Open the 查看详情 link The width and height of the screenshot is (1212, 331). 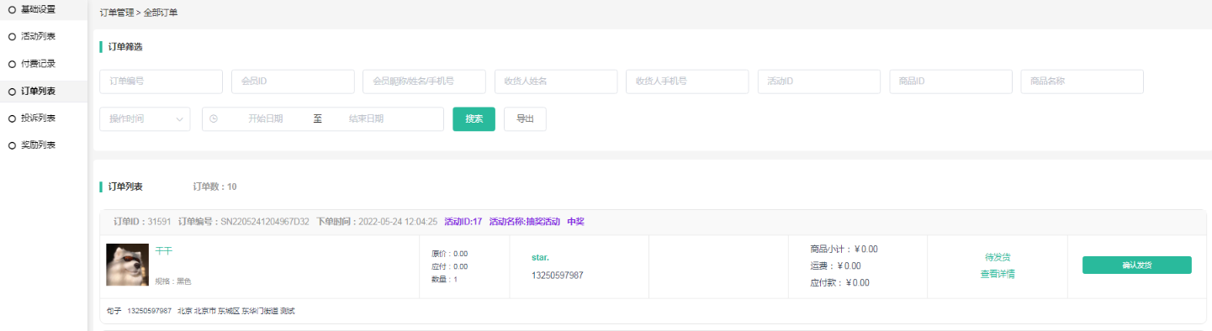[x=998, y=274]
